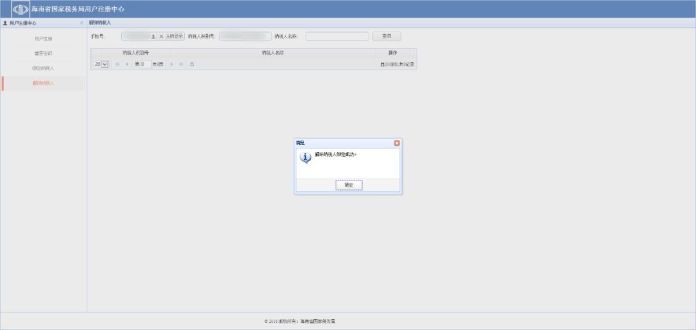
Task: Click the 用户注册中心 panel title
Action: click(23, 23)
